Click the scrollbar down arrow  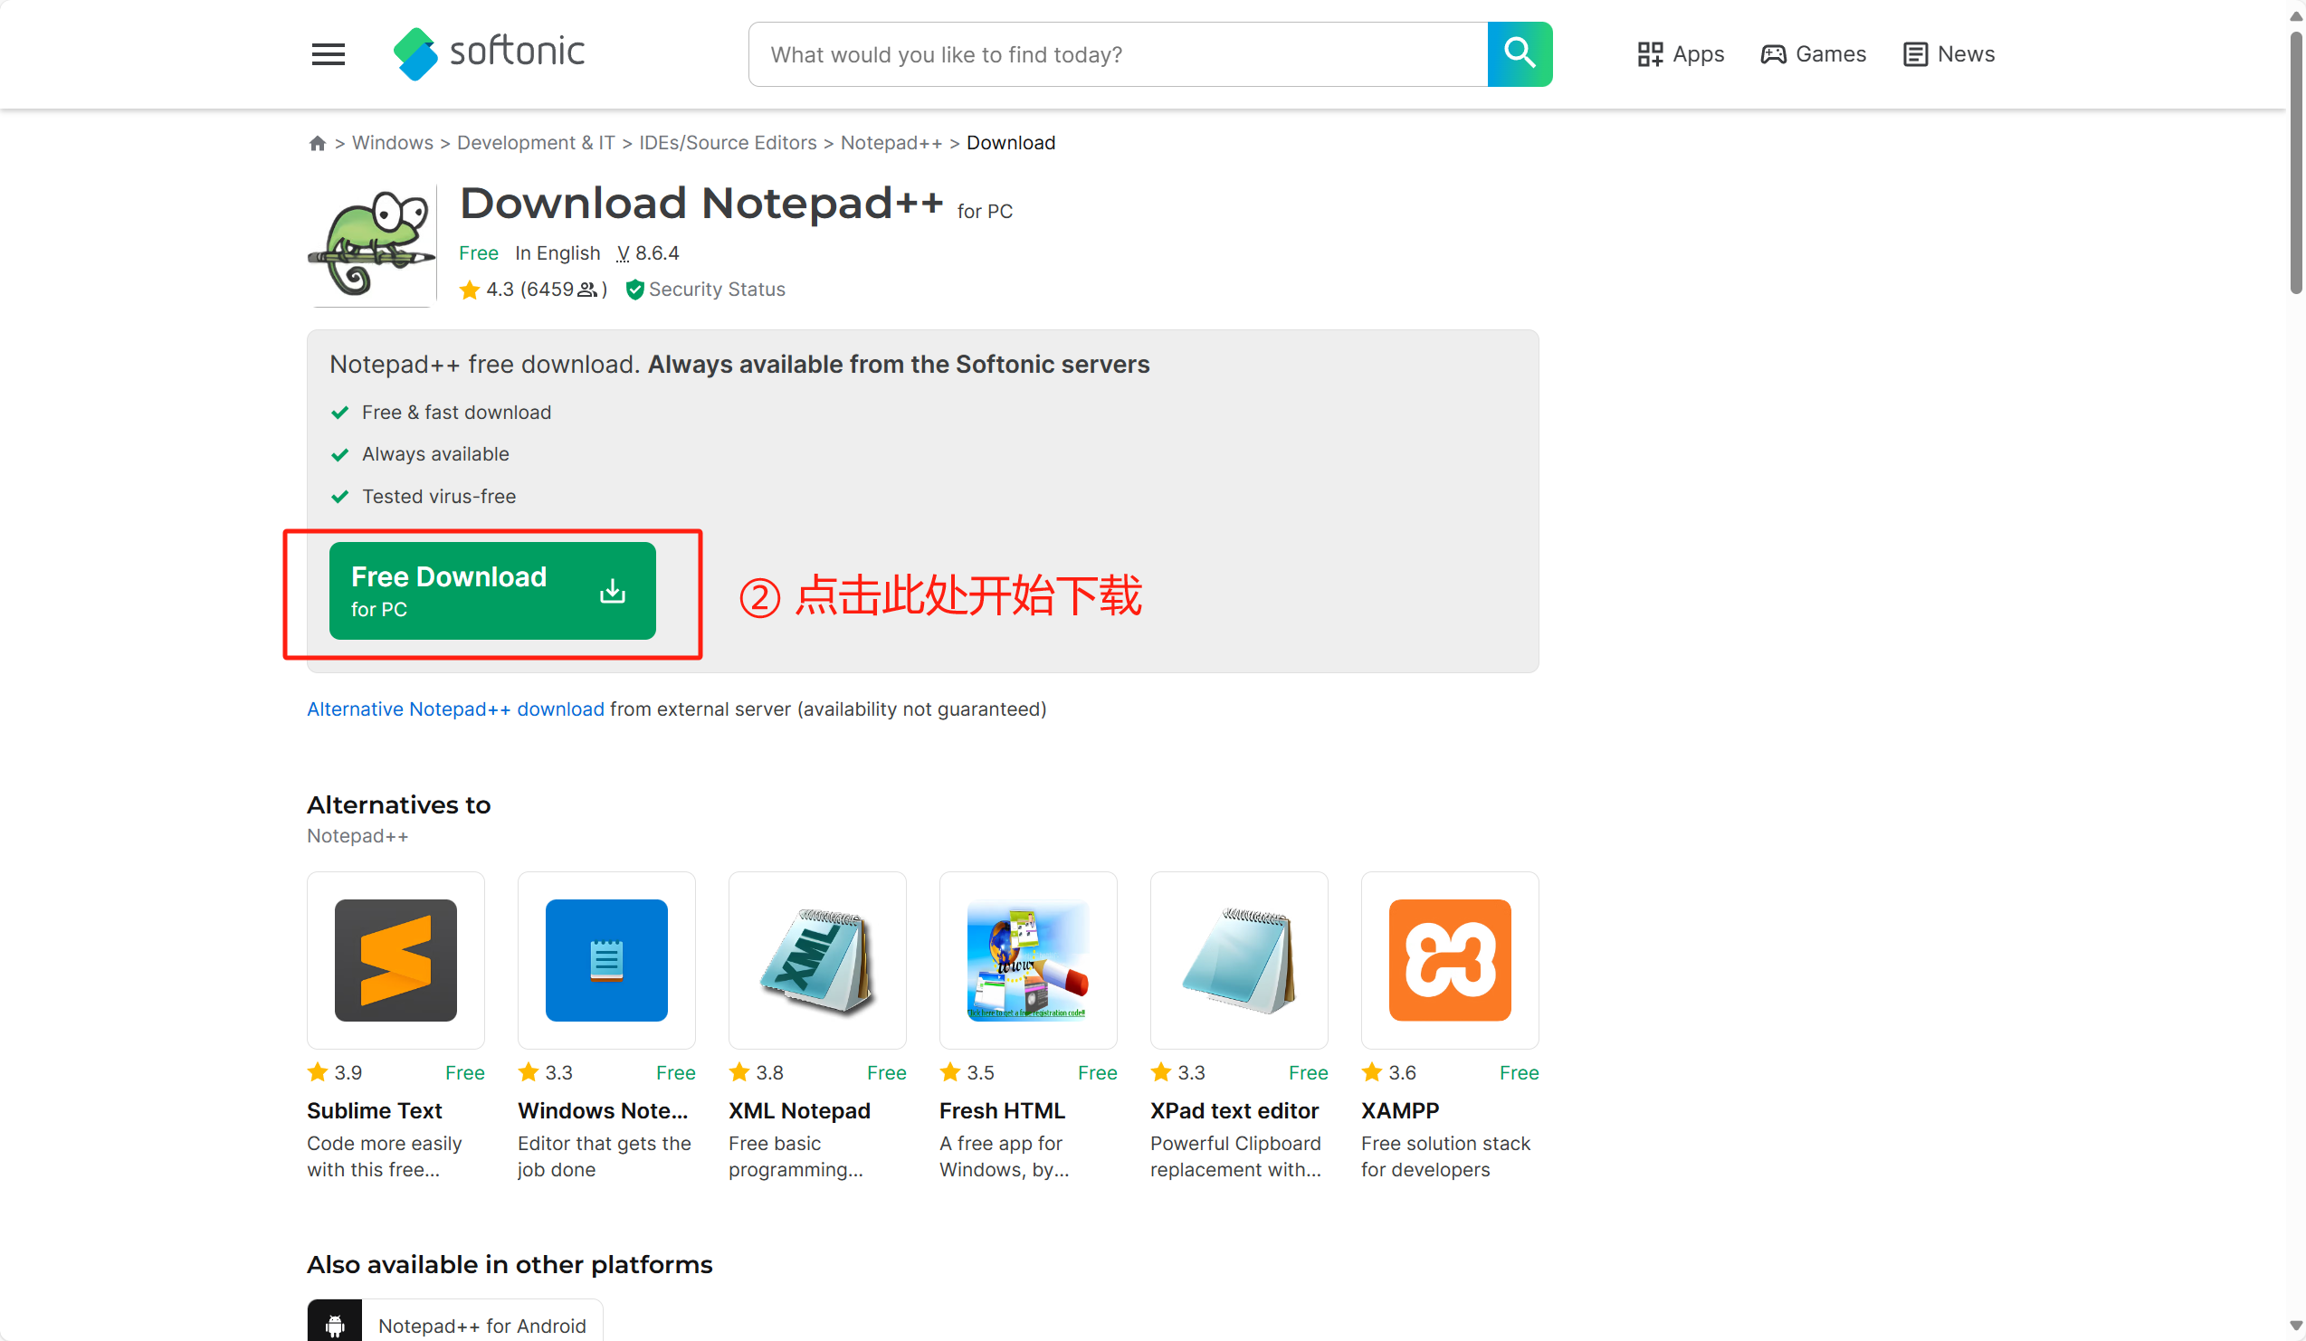pos(2295,1326)
